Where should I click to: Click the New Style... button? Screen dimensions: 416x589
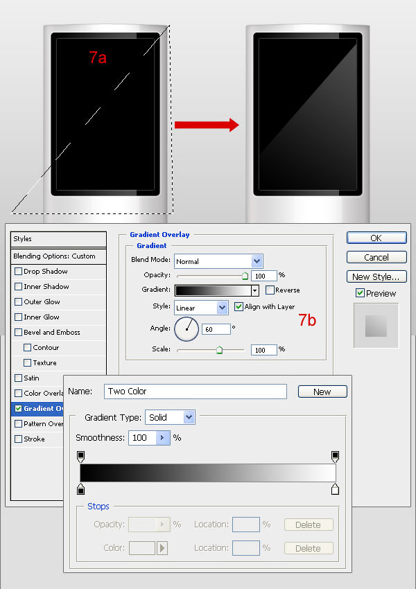coord(376,276)
